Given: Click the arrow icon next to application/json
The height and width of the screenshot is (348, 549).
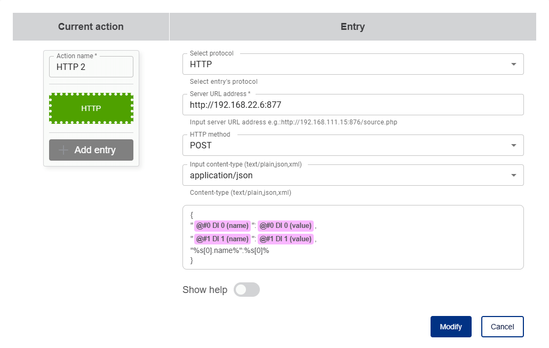Looking at the screenshot, I should coord(513,175).
